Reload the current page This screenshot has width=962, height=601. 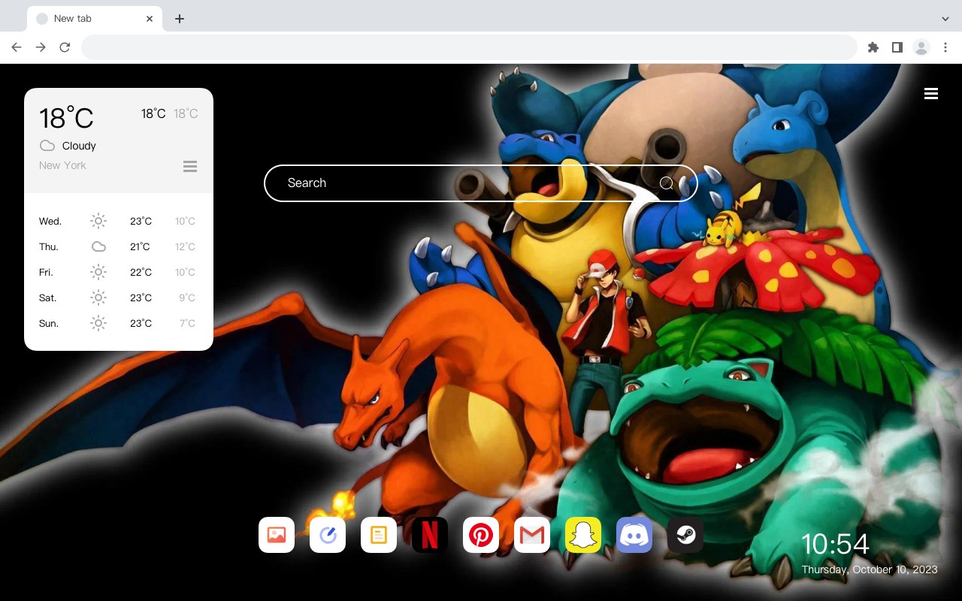(x=65, y=47)
